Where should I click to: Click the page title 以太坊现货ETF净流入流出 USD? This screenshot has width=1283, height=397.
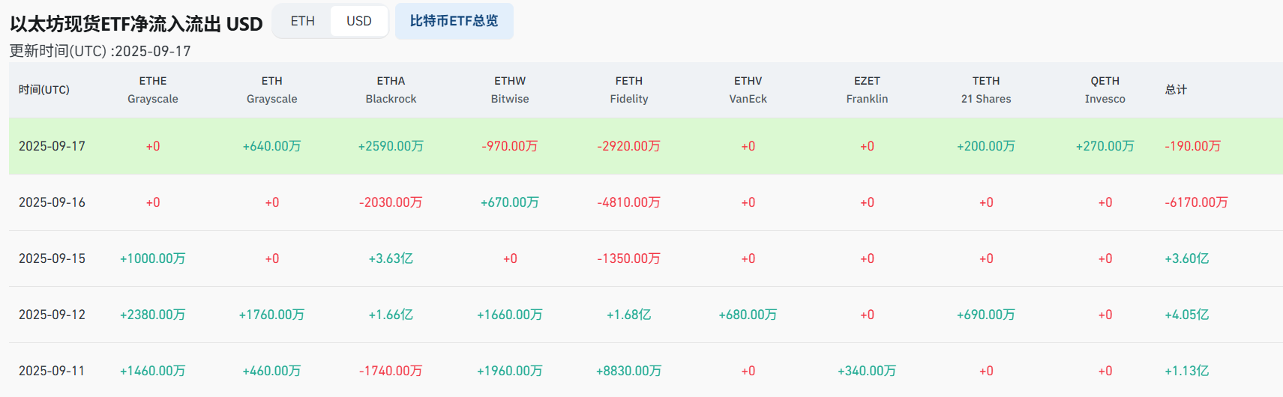tap(136, 24)
